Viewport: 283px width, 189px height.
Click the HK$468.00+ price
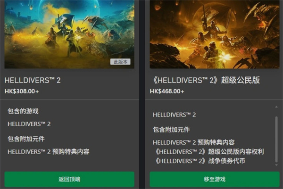(x=167, y=91)
